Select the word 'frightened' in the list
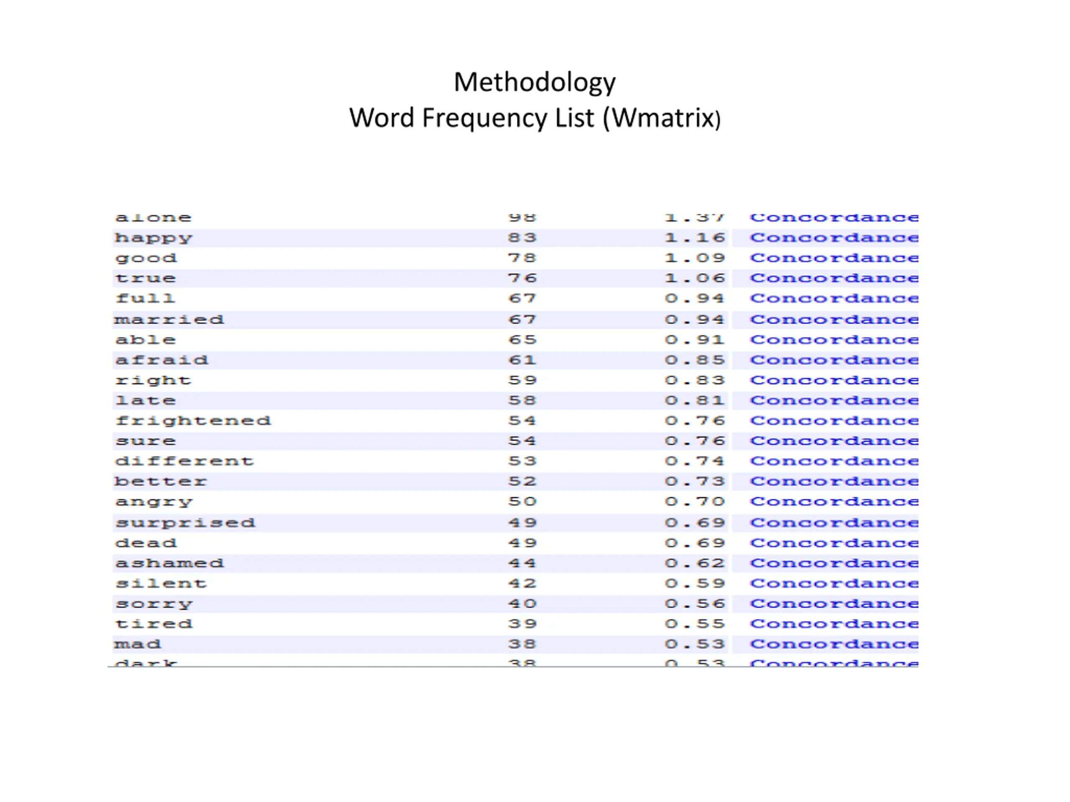Viewport: 1070px width, 802px height. (x=193, y=421)
